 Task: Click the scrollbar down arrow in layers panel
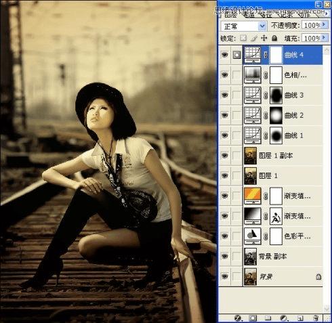[327, 309]
